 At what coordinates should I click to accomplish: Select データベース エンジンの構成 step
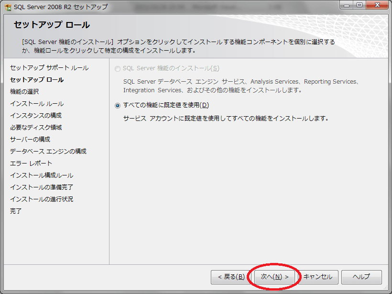[48, 151]
